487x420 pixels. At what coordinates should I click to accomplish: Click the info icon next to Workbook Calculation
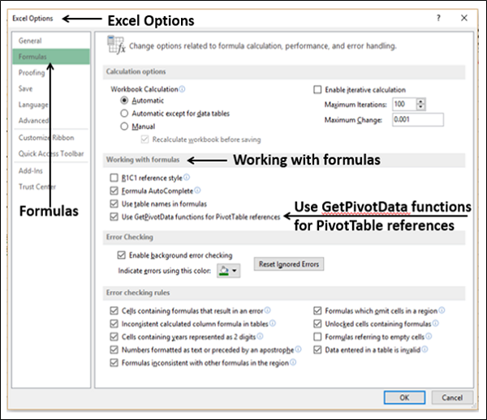(182, 89)
